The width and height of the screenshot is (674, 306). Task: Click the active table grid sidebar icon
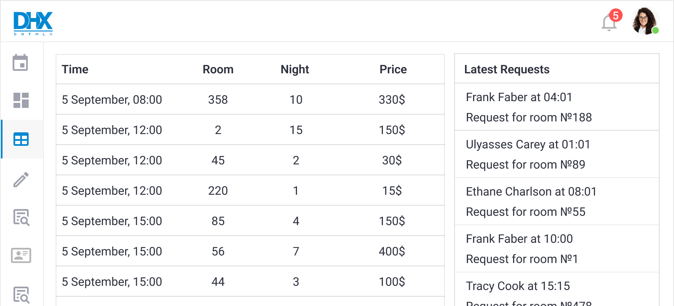coord(21,139)
